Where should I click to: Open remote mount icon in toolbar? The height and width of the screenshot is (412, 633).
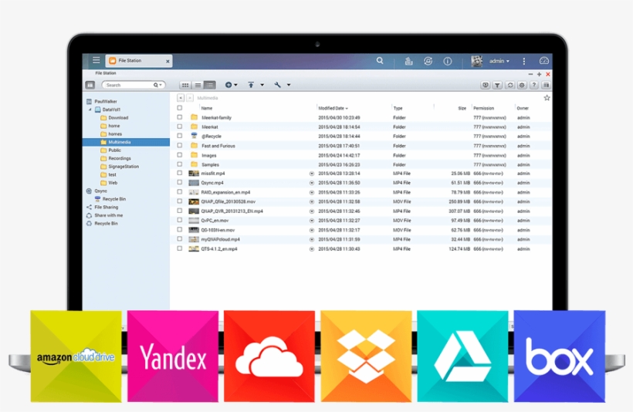coord(486,85)
